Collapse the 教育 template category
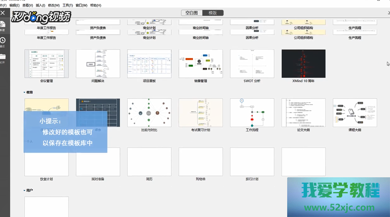 click(25, 92)
